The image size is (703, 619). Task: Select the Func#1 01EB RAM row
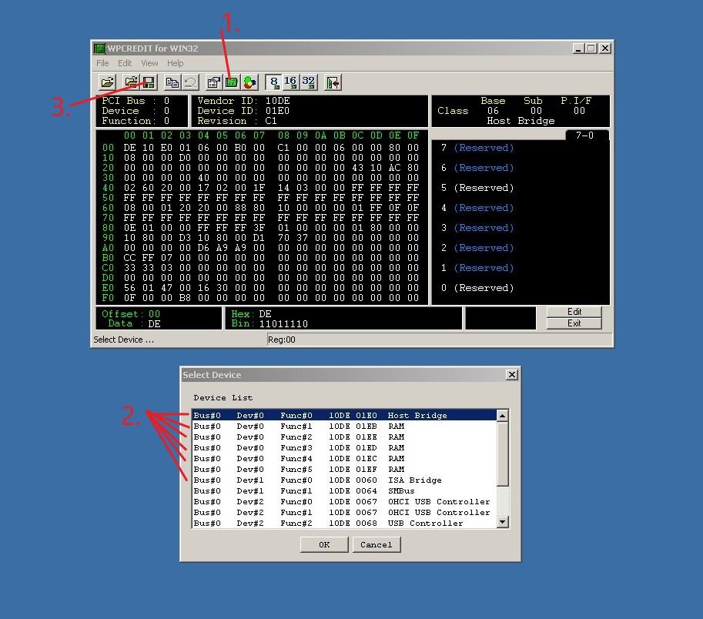[344, 427]
